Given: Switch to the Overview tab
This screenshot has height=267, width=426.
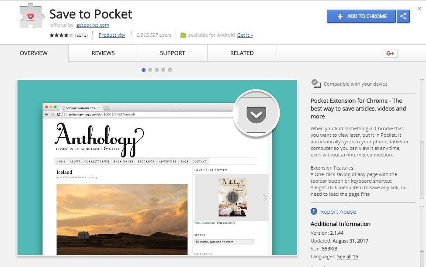Looking at the screenshot, I should 34,53.
